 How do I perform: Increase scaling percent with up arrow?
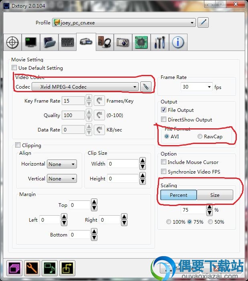pos(210,207)
